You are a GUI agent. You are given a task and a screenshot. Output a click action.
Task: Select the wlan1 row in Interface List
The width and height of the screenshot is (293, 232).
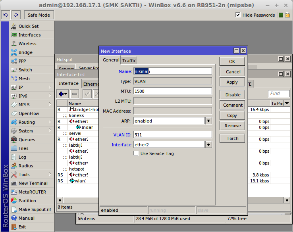click(78, 181)
